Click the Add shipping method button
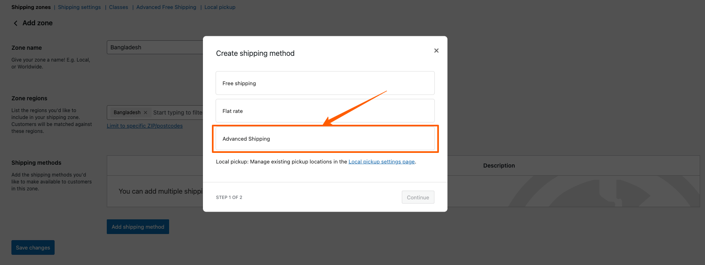Screen dimensions: 705x265 (138, 227)
